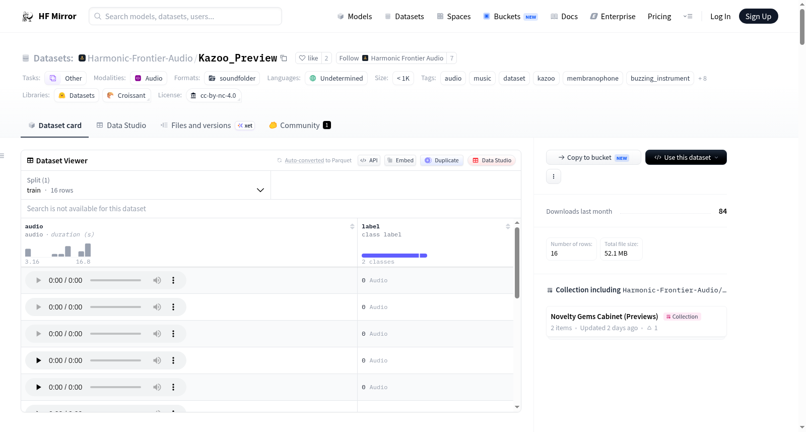
Task: Click Copy to bucket button
Action: pos(593,157)
